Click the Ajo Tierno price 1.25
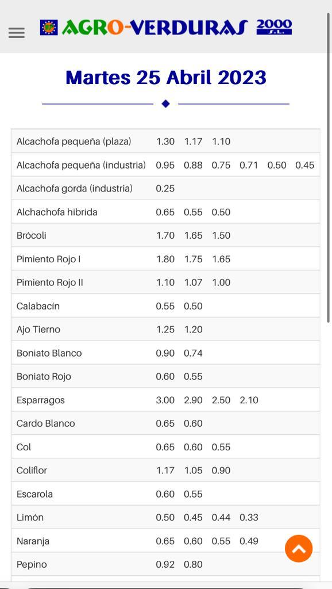 click(165, 330)
